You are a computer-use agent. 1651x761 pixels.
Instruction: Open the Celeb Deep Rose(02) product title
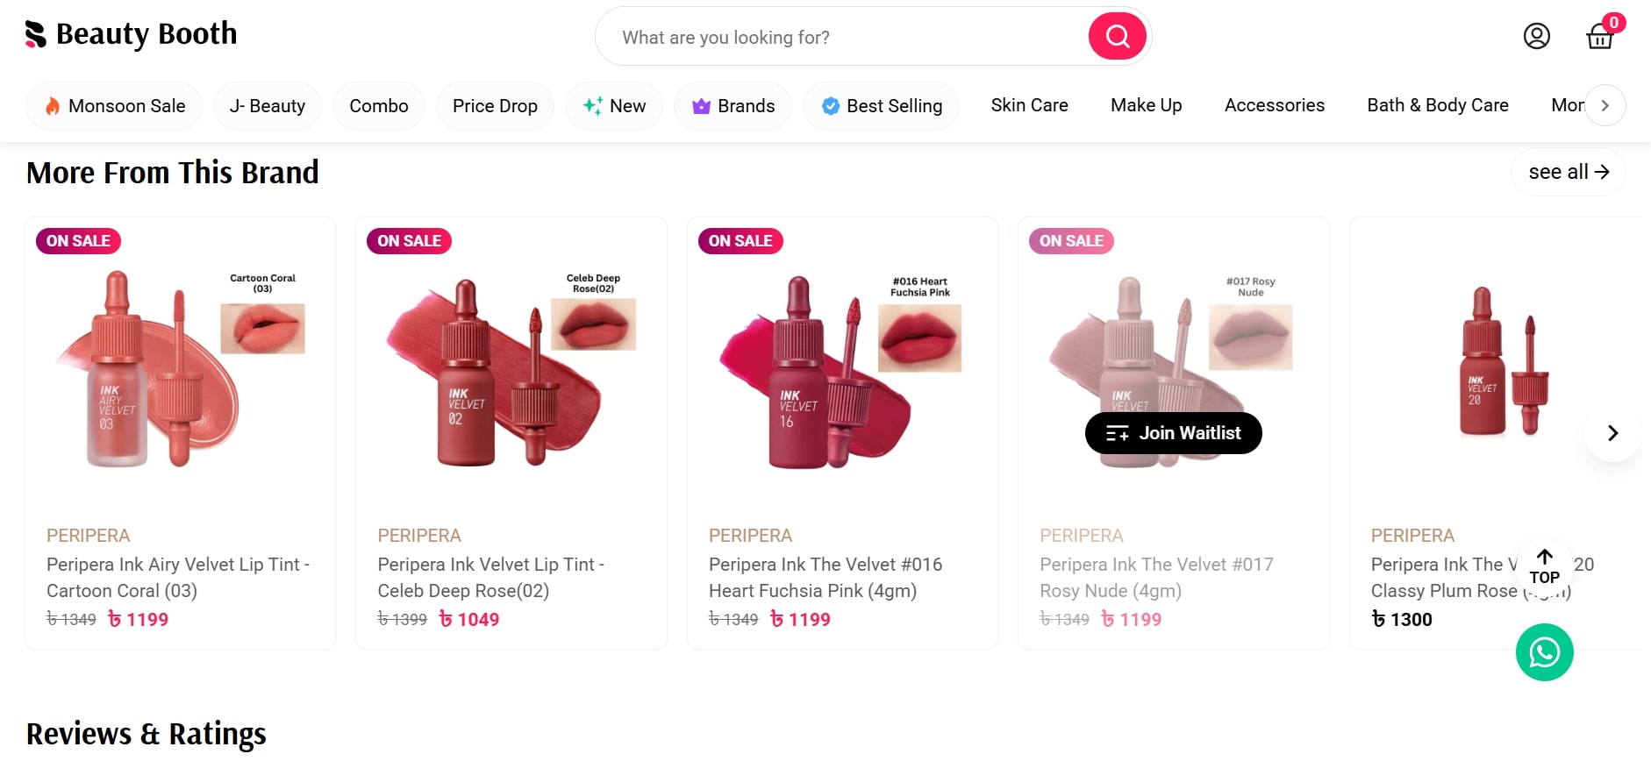490,577
